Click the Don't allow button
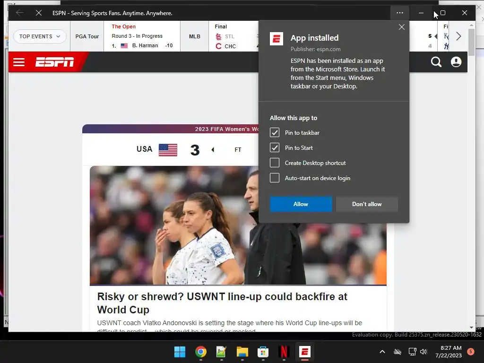Viewport: 484px width, 363px height. (367, 204)
